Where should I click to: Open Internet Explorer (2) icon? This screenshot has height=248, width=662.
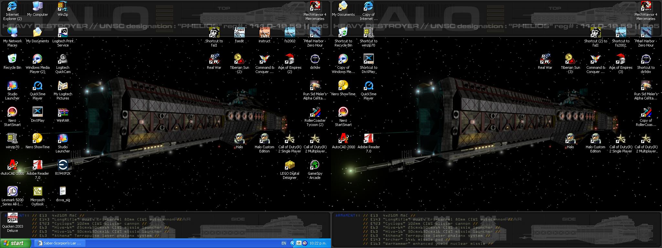click(x=12, y=11)
